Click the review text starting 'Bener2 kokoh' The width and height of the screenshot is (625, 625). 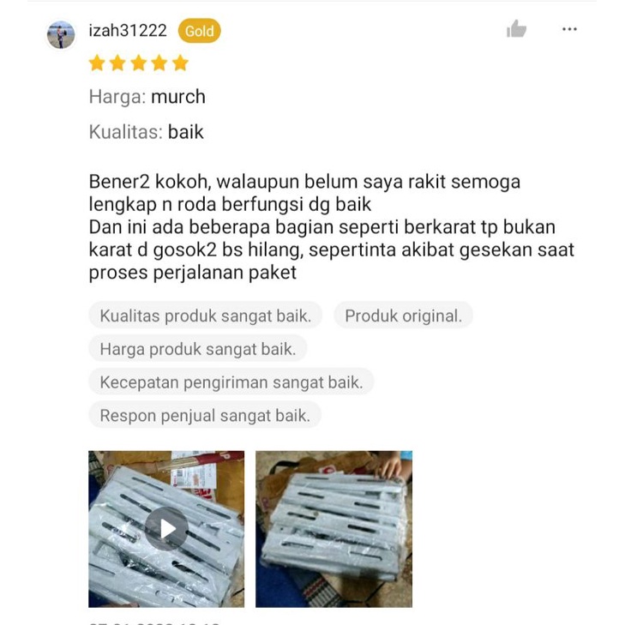[331, 227]
